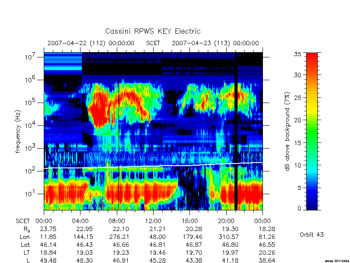Screen dimensions: 350x263
Task: Click the 30 label on the color scale
Action: pyautogui.click(x=298, y=75)
